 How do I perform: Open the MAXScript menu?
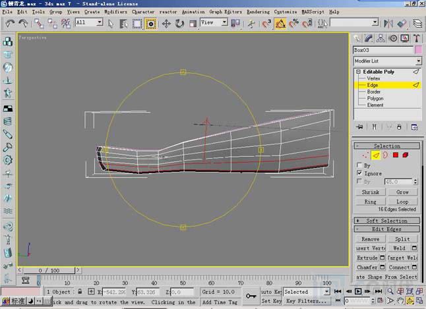point(313,12)
